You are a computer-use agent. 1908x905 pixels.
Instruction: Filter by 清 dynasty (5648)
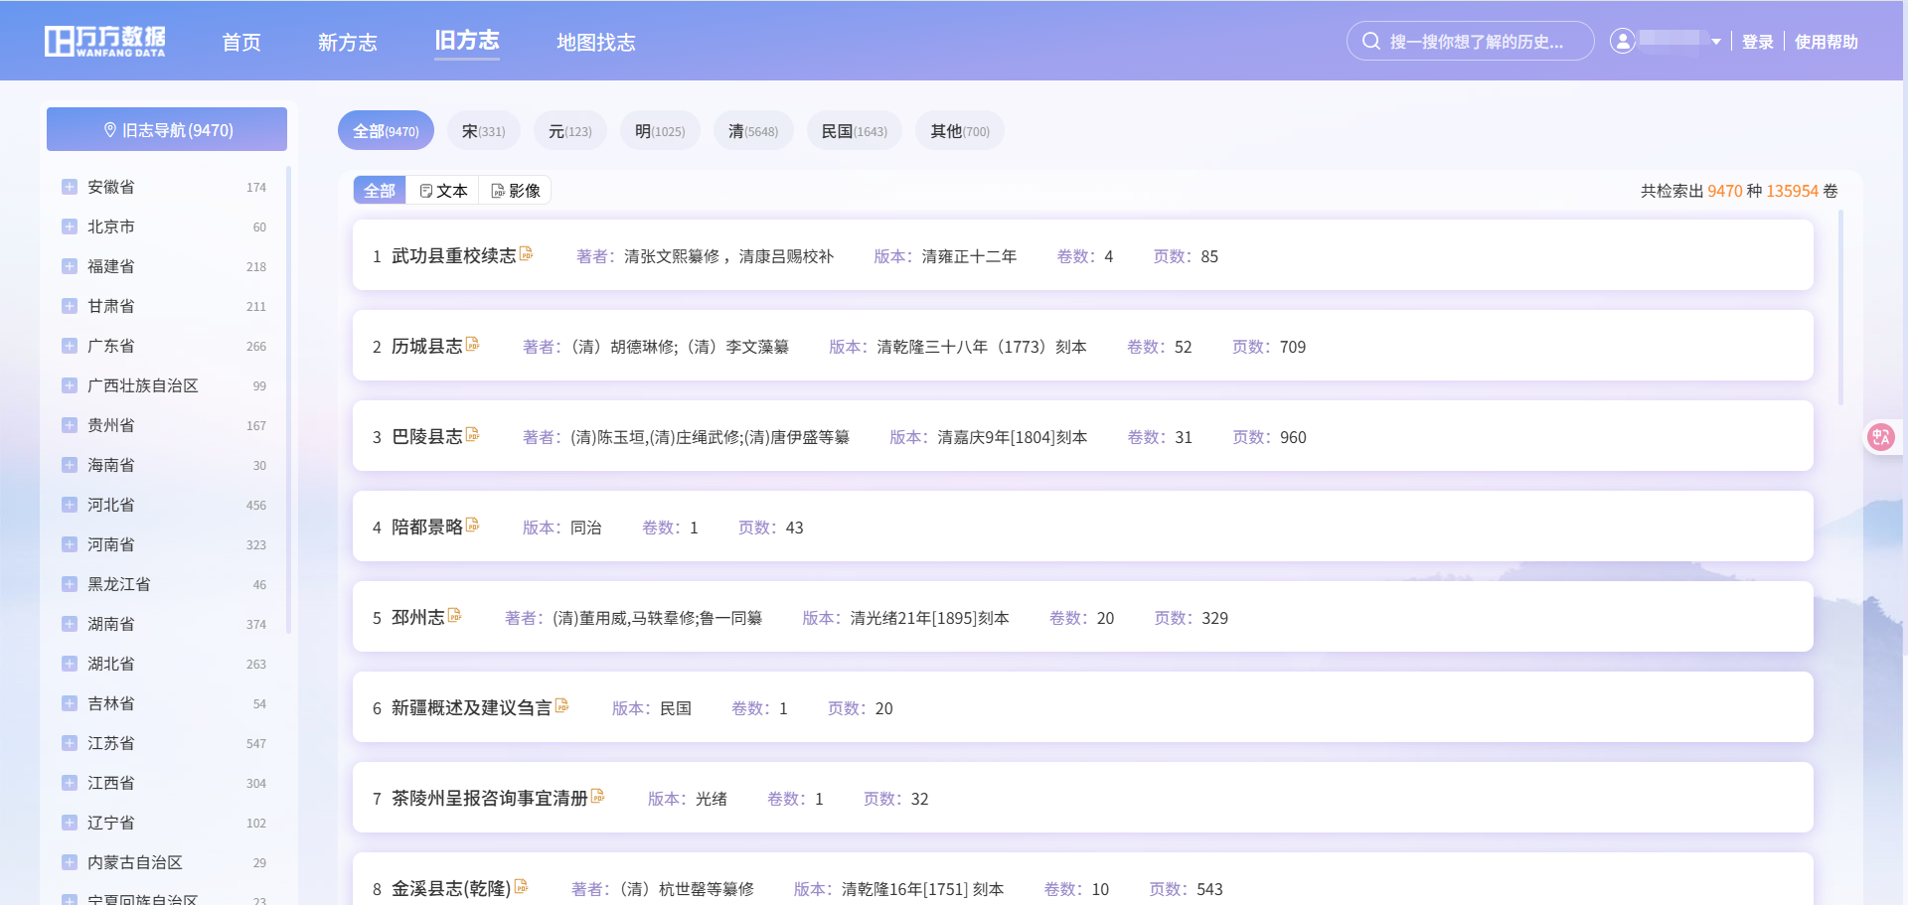tap(752, 131)
